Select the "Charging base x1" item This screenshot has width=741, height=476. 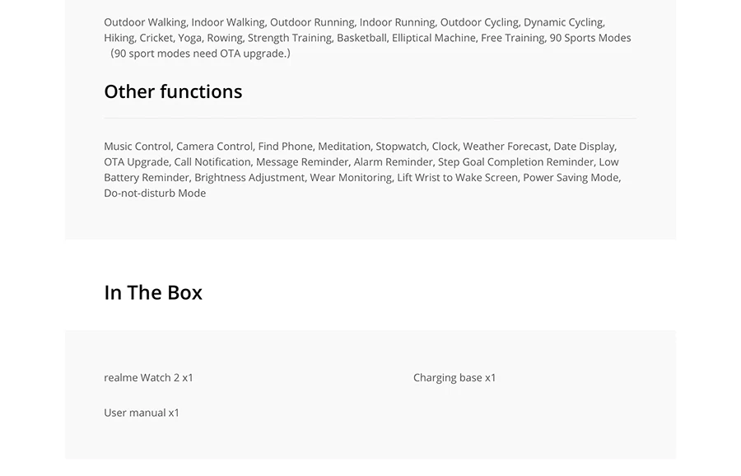click(x=454, y=378)
